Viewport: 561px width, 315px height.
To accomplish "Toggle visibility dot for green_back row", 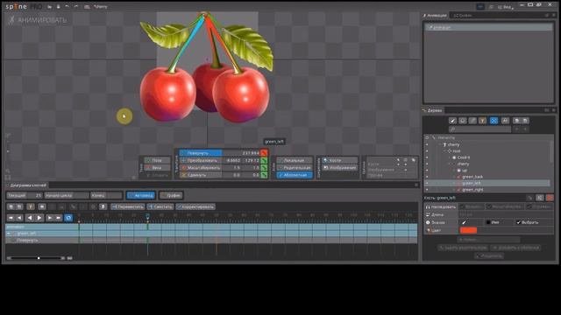I will pyautogui.click(x=427, y=177).
